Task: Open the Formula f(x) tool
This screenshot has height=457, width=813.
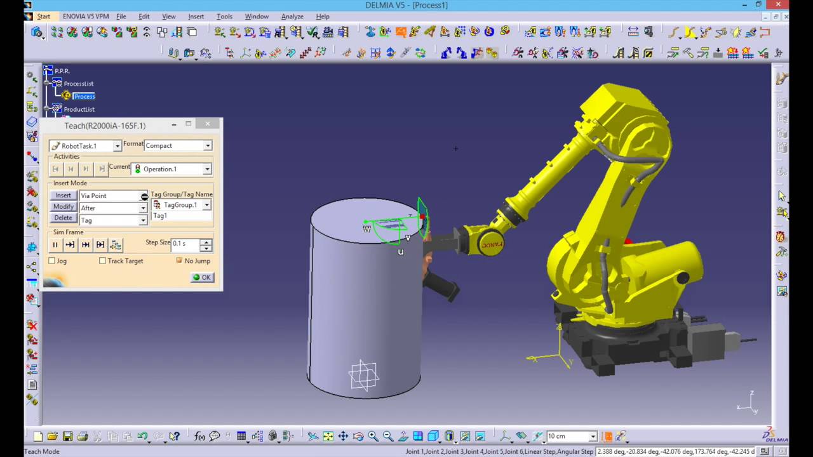Action: point(199,436)
